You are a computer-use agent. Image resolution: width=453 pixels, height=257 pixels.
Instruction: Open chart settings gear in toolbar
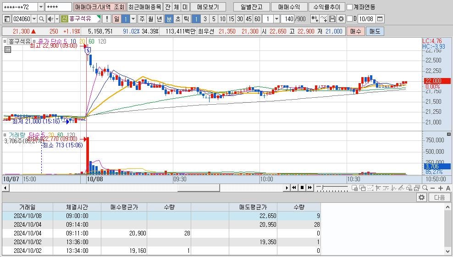341,19
